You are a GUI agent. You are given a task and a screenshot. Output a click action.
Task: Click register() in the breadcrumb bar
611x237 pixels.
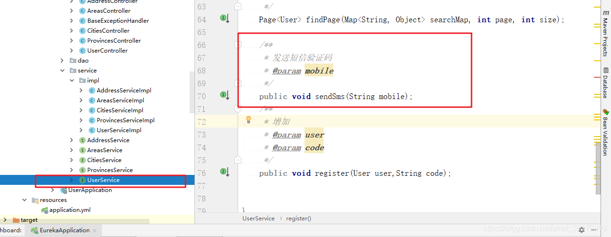[298, 219]
